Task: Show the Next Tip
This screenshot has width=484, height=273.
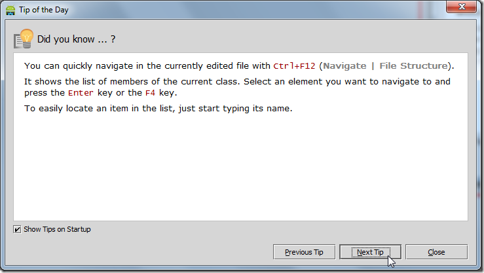Action: click(x=370, y=252)
